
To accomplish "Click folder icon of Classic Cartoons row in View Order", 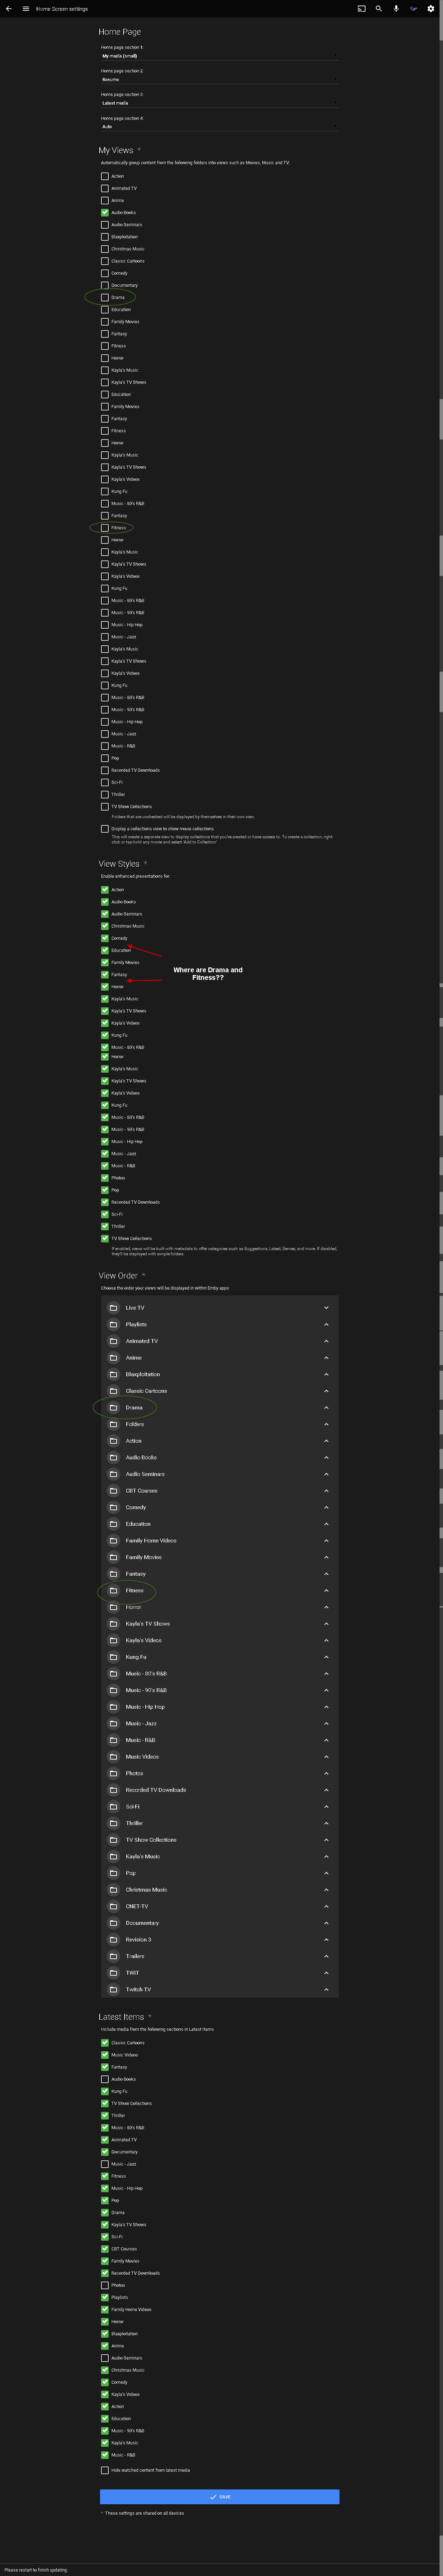I will [113, 1391].
